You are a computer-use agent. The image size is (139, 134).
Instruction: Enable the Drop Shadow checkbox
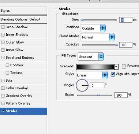(x=3, y=27)
